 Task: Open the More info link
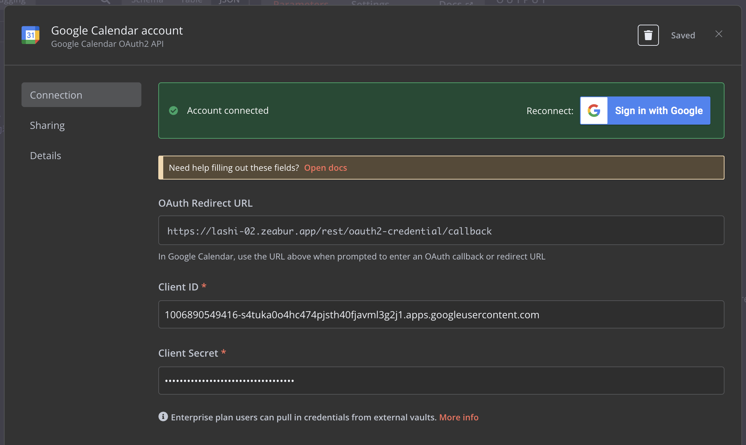coord(459,417)
